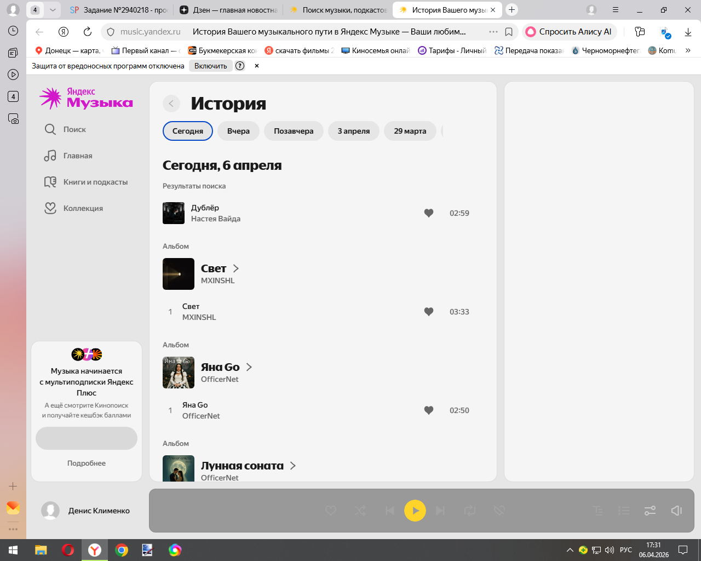Go to Главная in the sidebar
Image resolution: width=701 pixels, height=561 pixels.
(68, 156)
